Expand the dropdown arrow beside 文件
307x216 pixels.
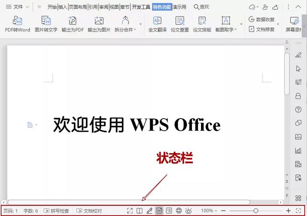pos(28,7)
